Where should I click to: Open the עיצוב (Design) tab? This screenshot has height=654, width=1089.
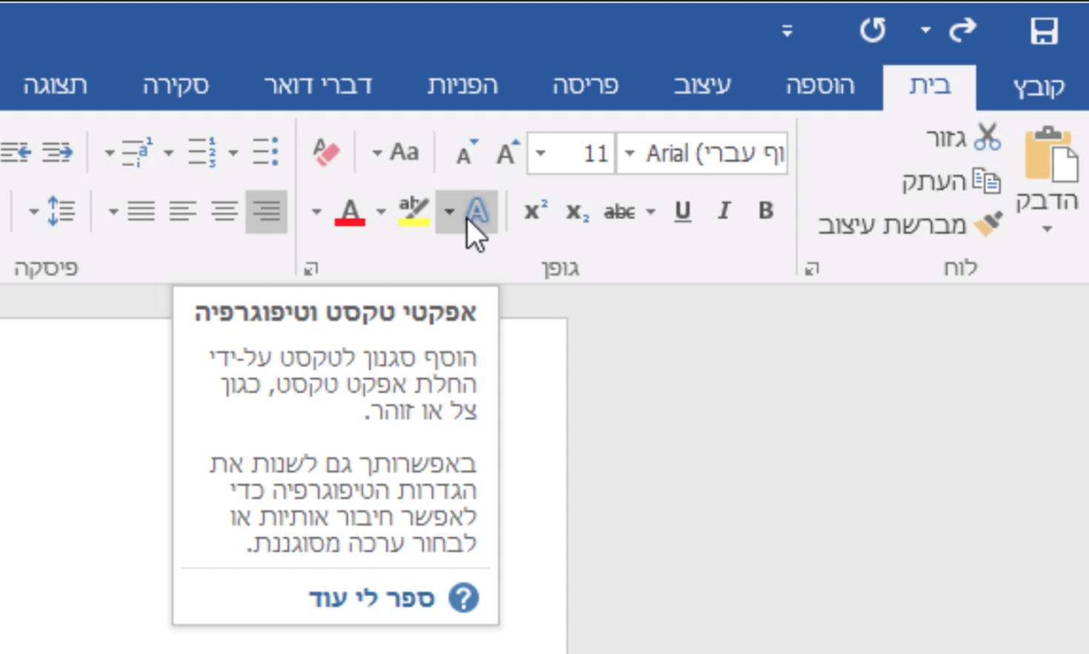pyautogui.click(x=702, y=86)
